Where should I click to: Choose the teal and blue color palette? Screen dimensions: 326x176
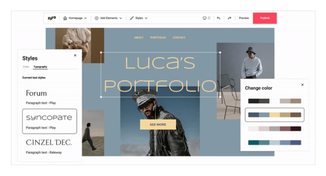(274, 142)
